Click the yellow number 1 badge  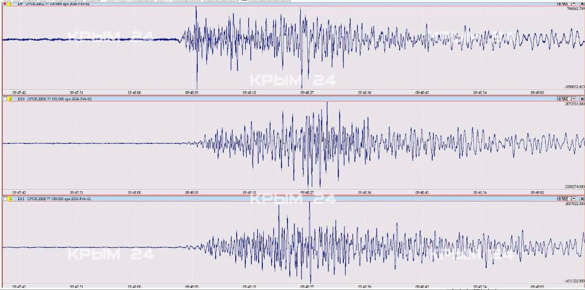10,4
